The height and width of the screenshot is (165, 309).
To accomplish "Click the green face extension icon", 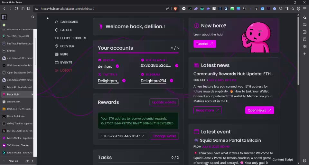I will click(x=232, y=9).
